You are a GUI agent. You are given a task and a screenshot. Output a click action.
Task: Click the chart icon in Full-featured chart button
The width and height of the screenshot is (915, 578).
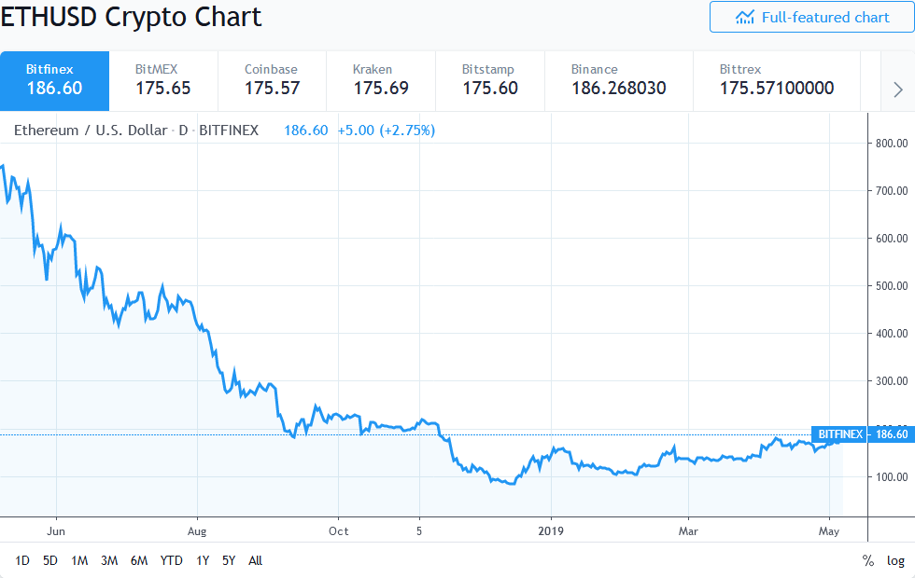tap(744, 17)
